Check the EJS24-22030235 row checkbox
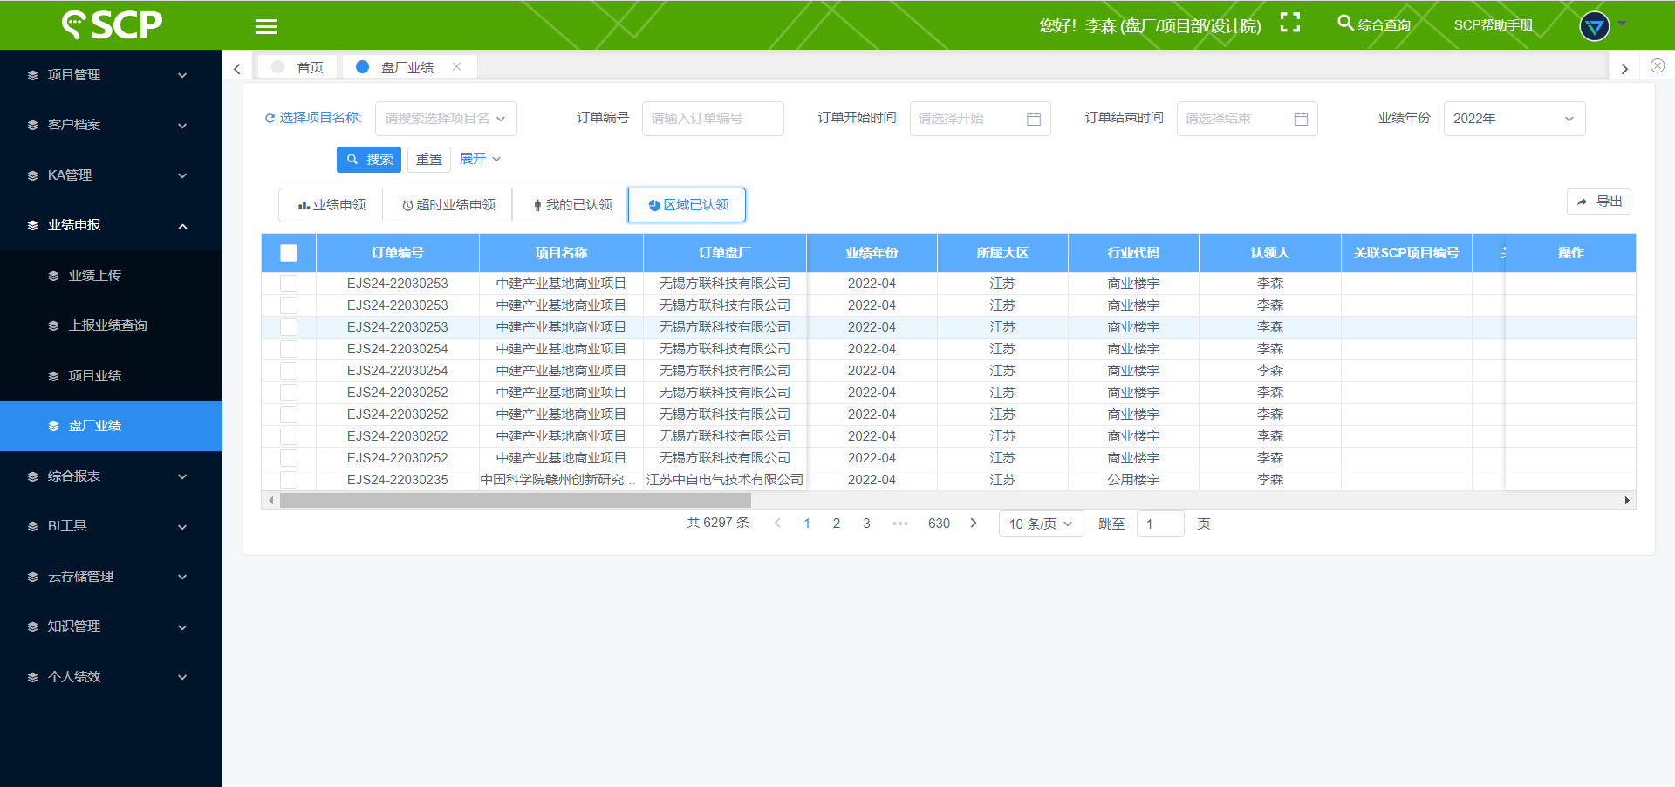Viewport: 1675px width, 787px height. pyautogui.click(x=289, y=480)
